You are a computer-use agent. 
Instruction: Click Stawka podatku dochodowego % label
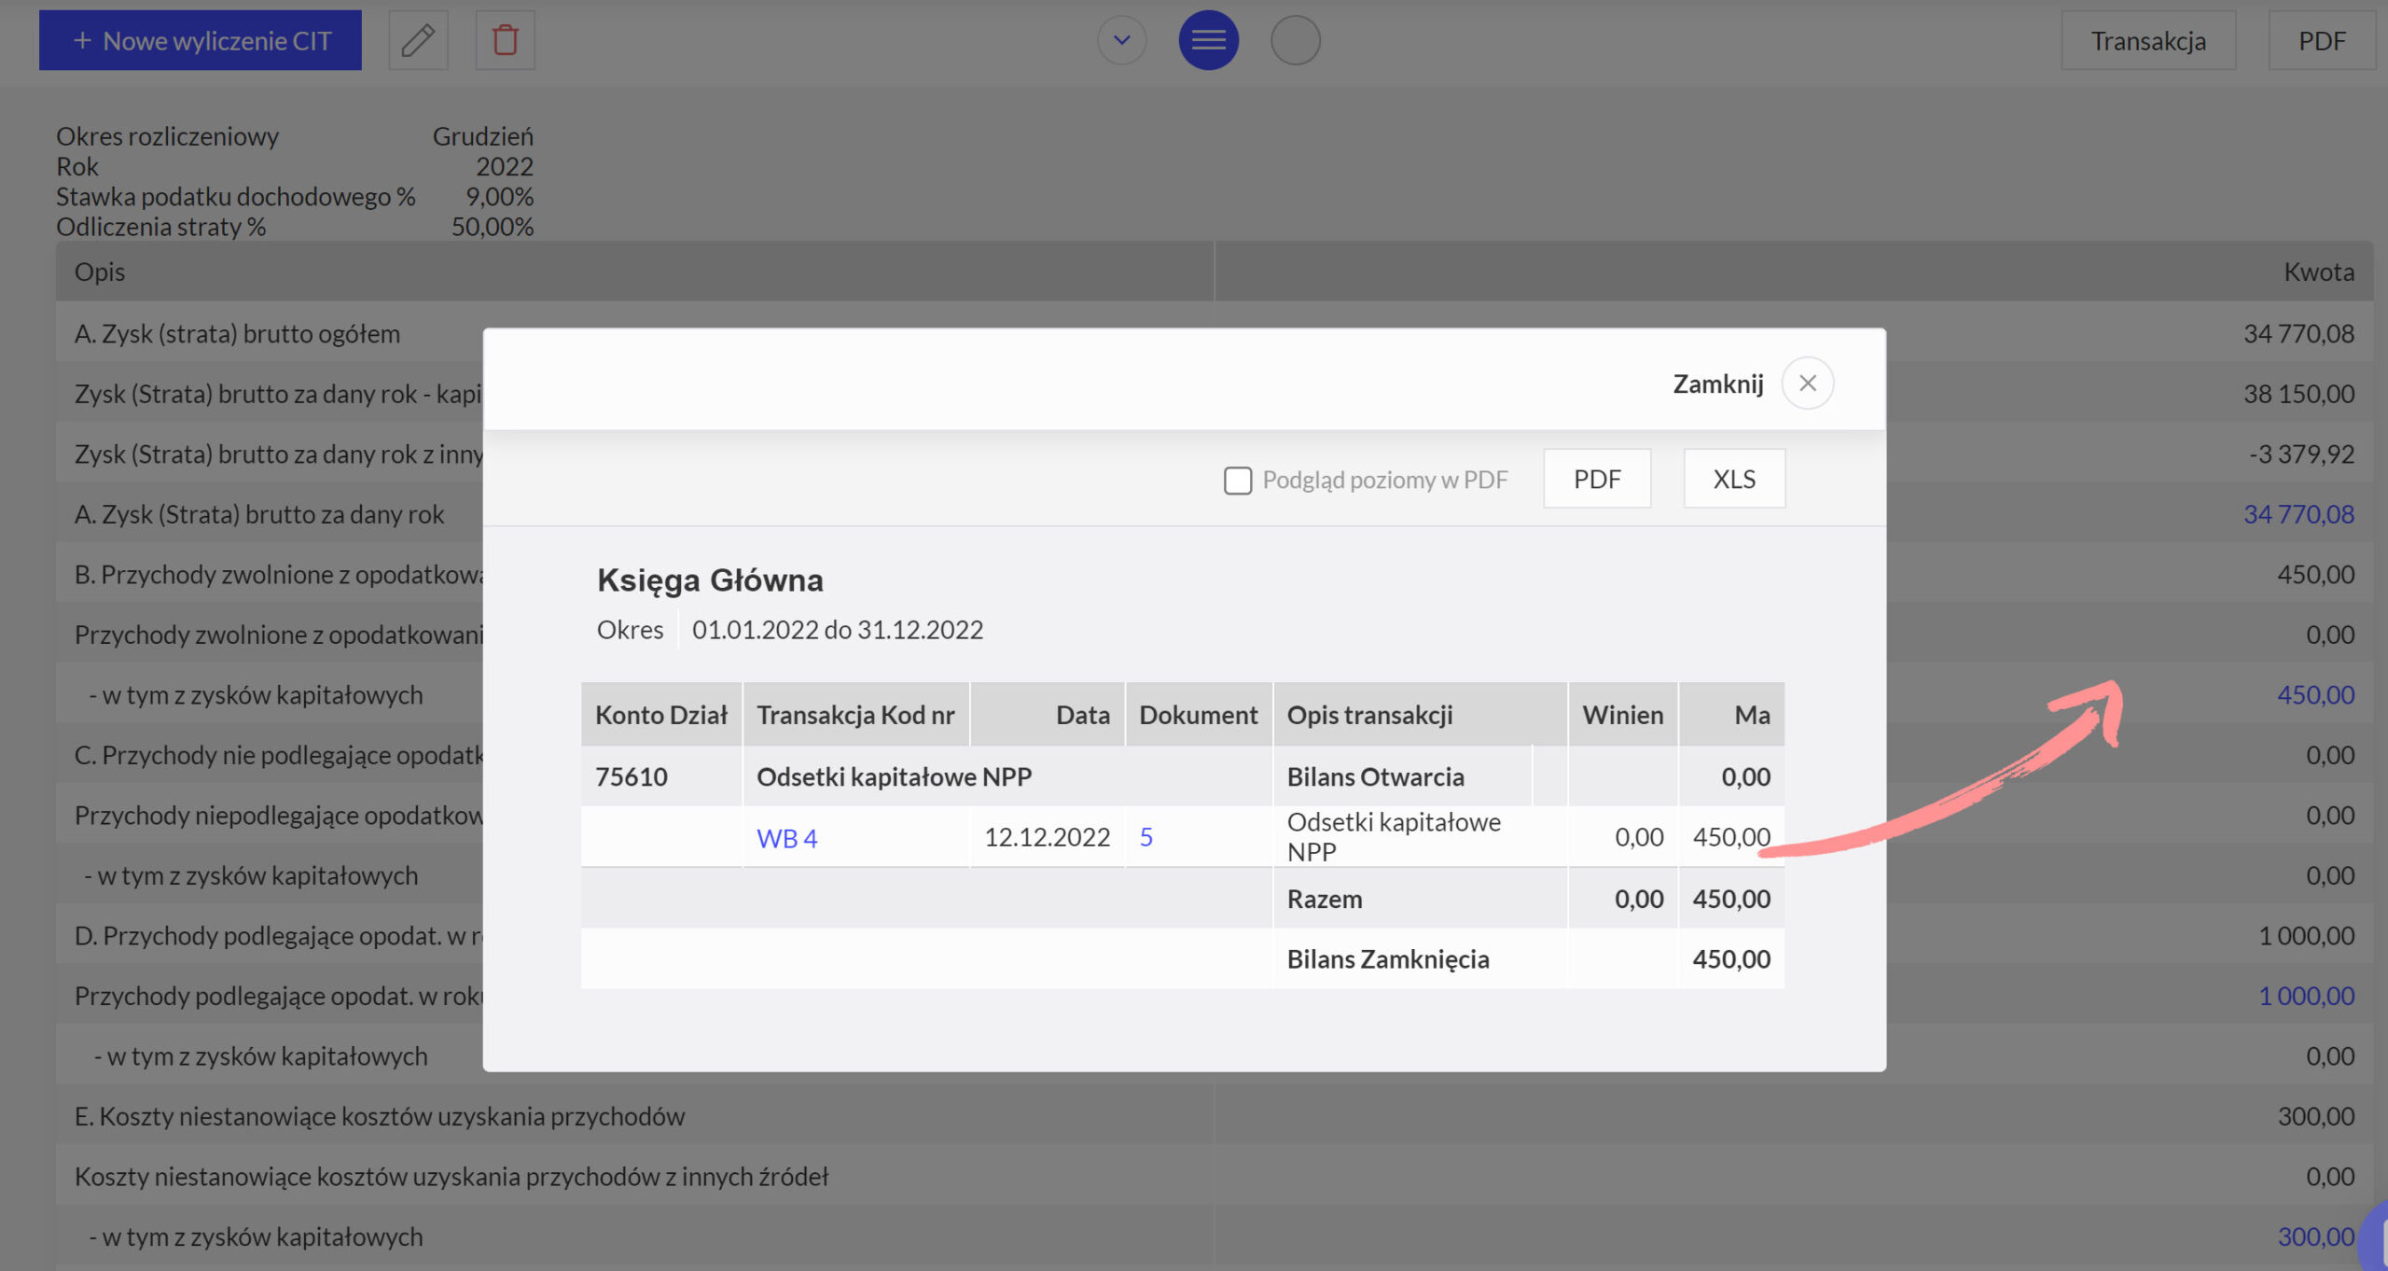(x=235, y=197)
